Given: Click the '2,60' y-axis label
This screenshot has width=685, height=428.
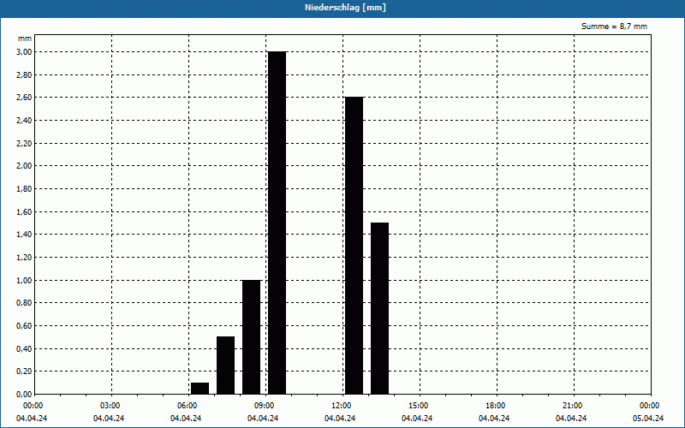Looking at the screenshot, I should pos(24,98).
